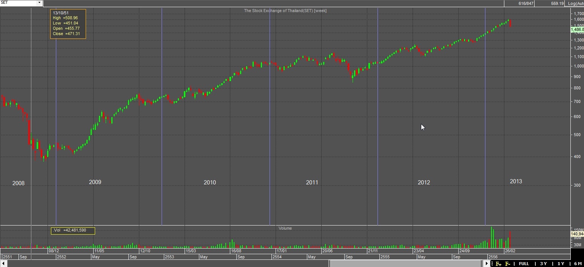The image size is (584, 267).
Task: Click the 1,700 price axis label
Action: [579, 14]
